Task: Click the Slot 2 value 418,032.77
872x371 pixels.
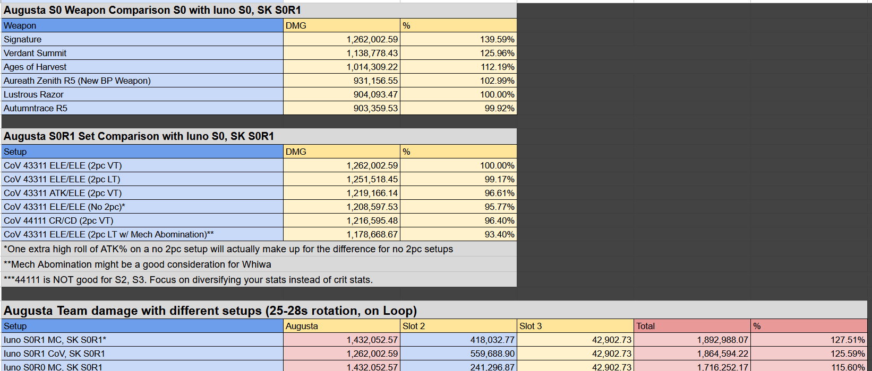Action: click(458, 340)
